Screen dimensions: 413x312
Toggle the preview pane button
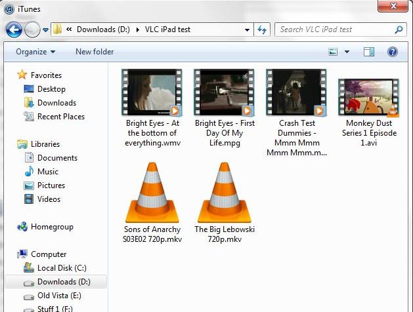pyautogui.click(x=369, y=52)
